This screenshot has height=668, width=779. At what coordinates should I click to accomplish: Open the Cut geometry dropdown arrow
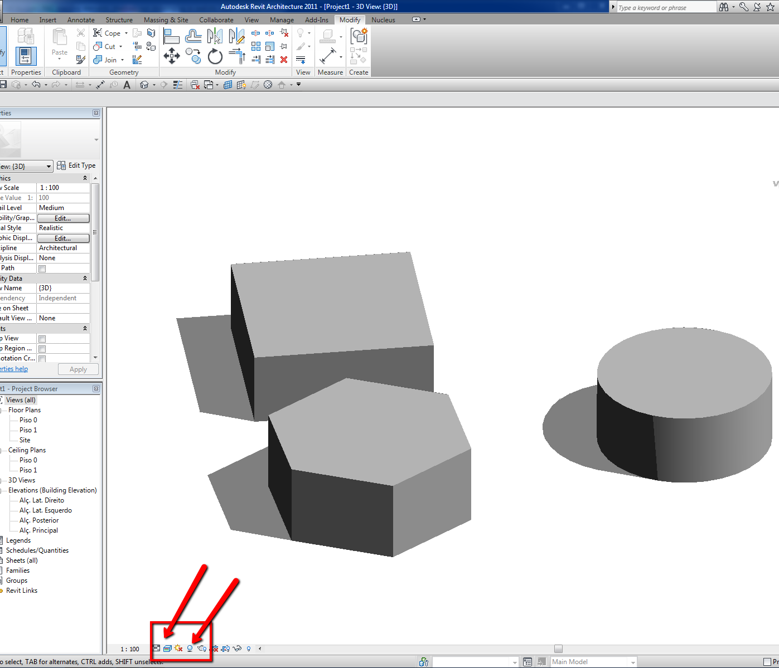click(120, 47)
